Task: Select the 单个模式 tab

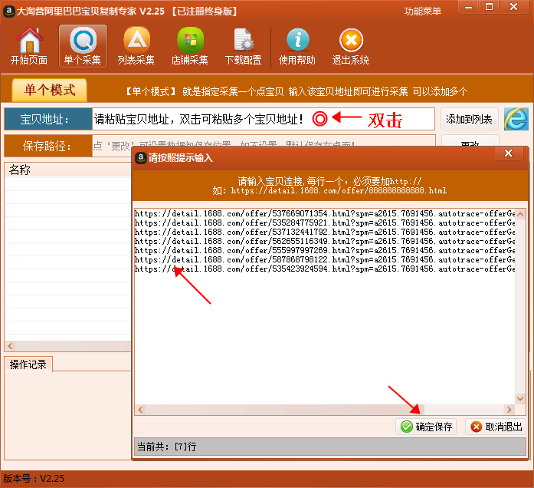Action: pyautogui.click(x=49, y=91)
